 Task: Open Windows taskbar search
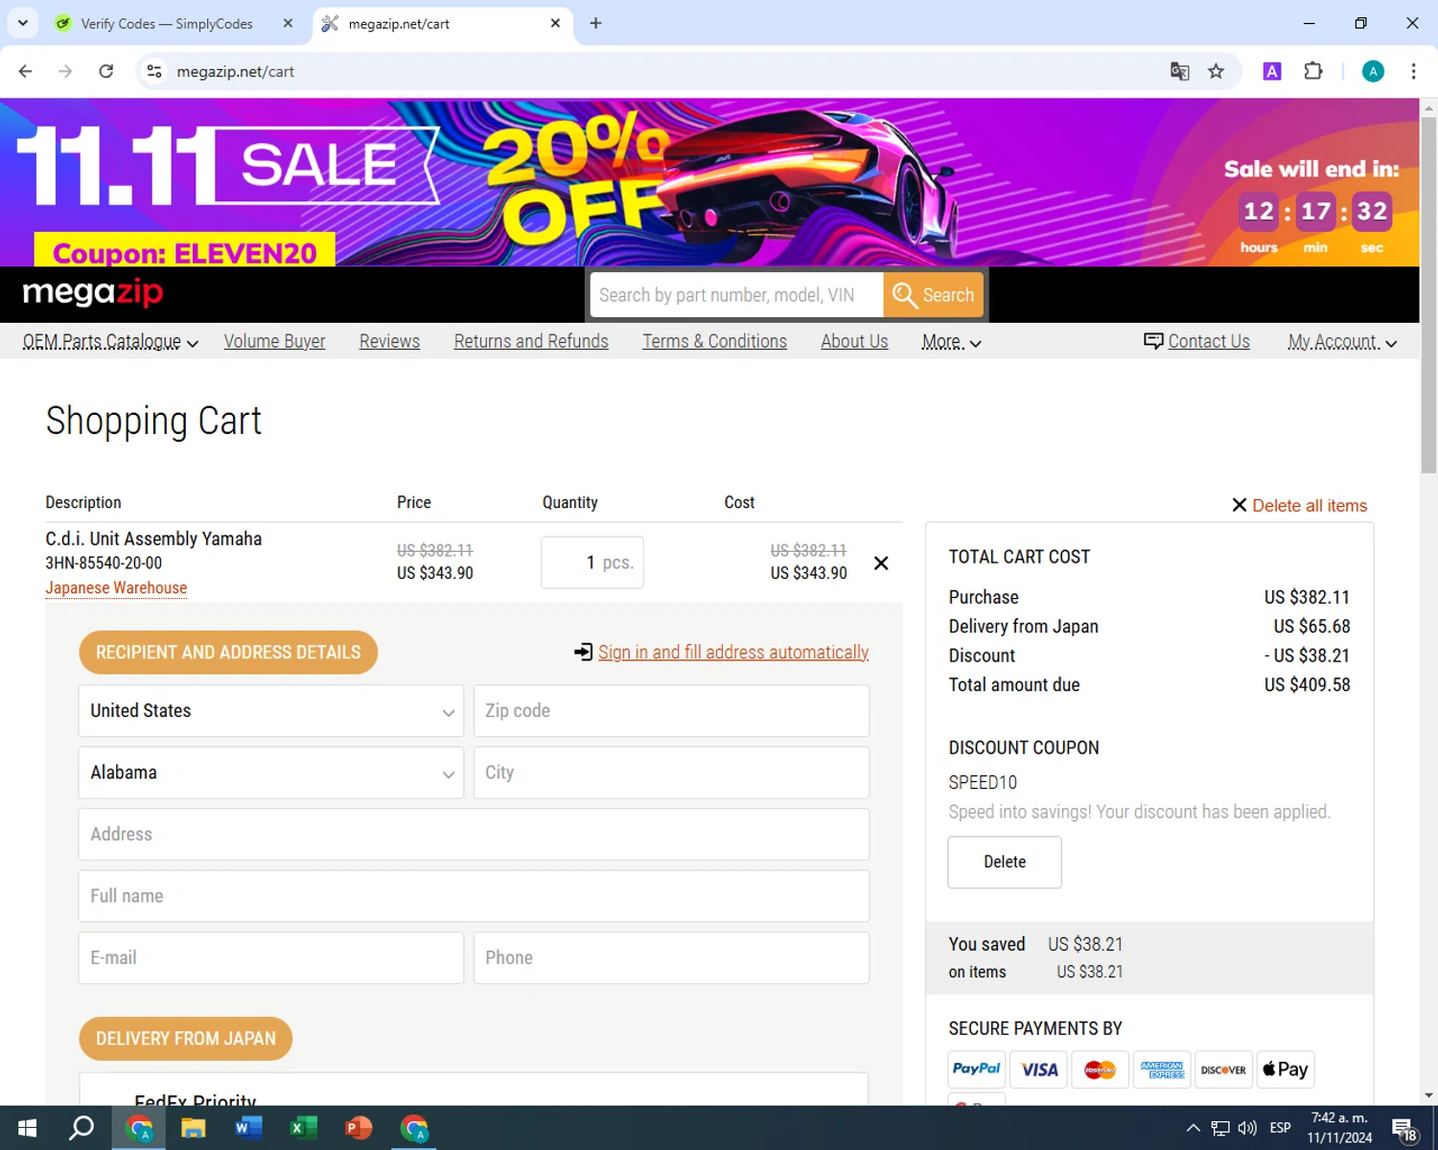[x=81, y=1128]
